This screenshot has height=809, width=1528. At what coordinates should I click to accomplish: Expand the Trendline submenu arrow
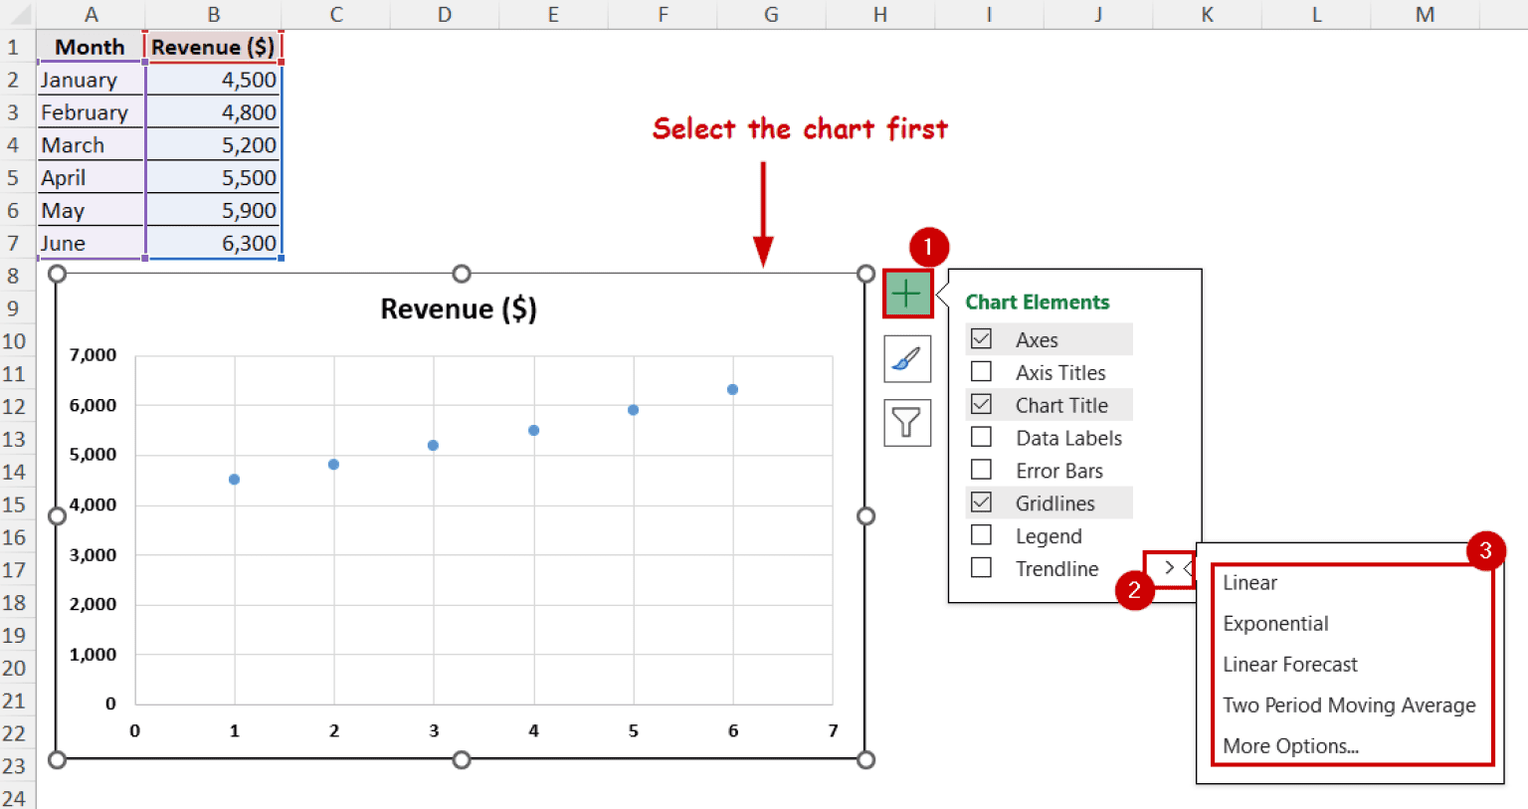[1170, 568]
